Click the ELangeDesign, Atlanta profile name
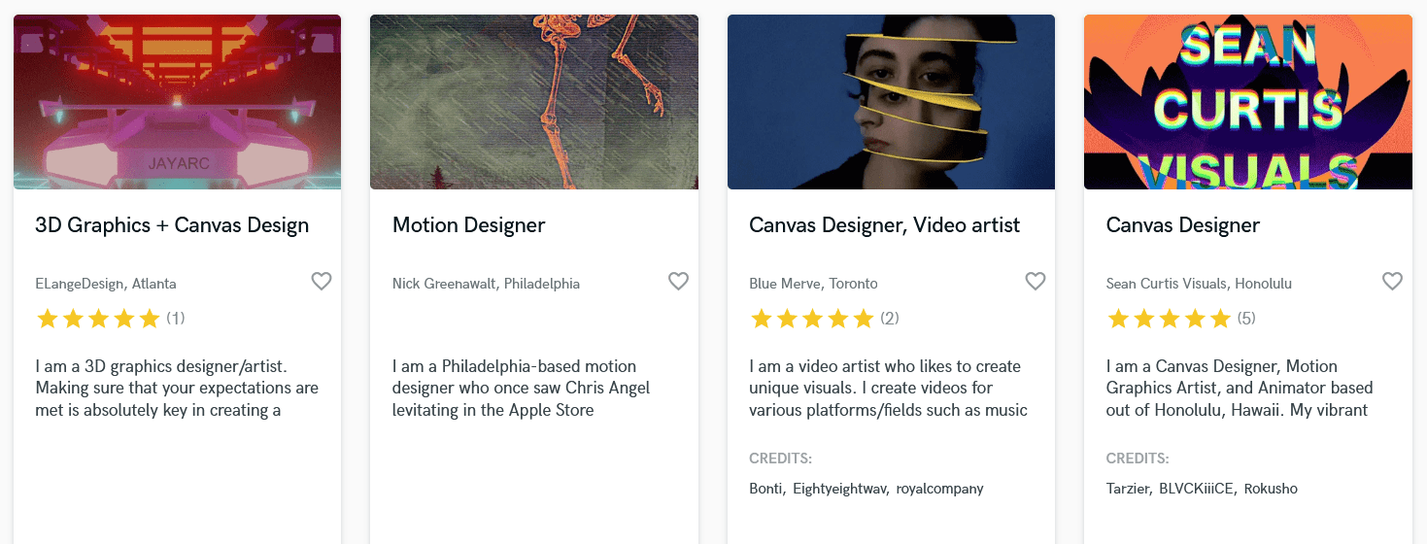Viewport: 1427px width, 544px height. 106,284
